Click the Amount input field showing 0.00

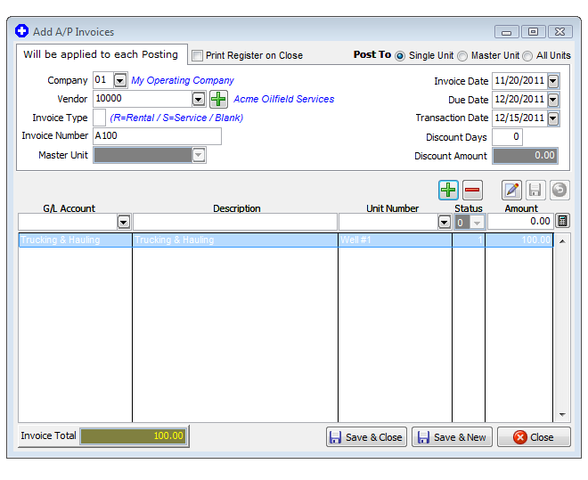520,222
